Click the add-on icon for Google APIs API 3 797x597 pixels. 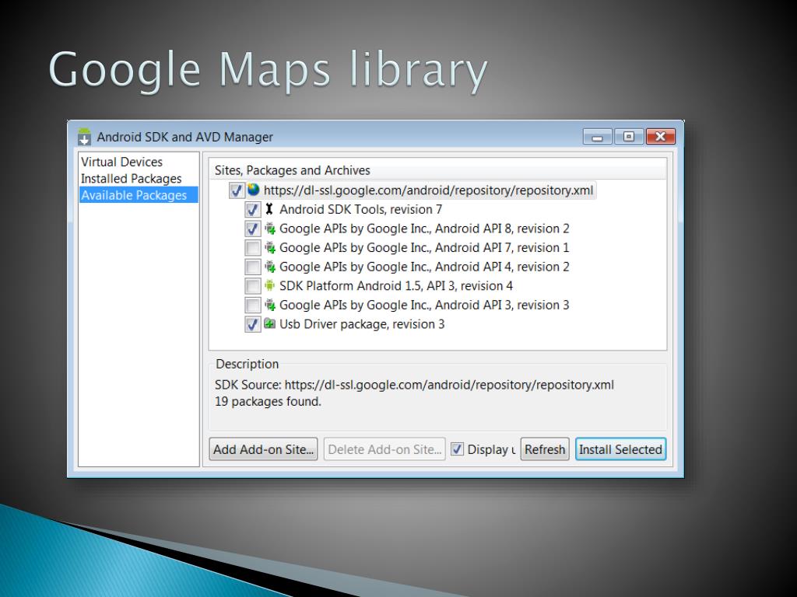[x=270, y=305]
